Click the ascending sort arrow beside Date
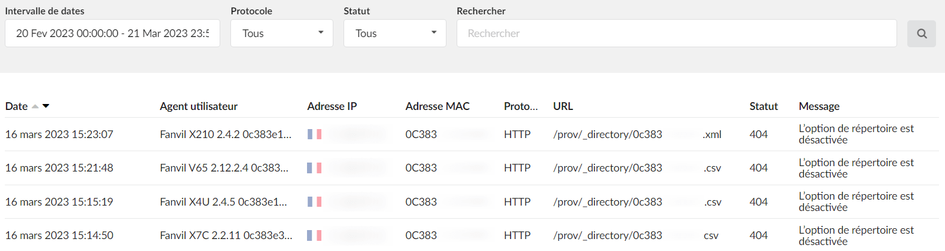945x251 pixels. (35, 106)
